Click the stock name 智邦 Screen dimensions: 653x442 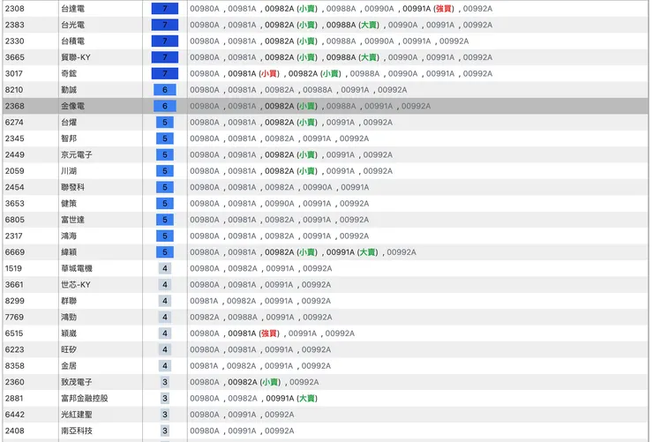(x=69, y=139)
